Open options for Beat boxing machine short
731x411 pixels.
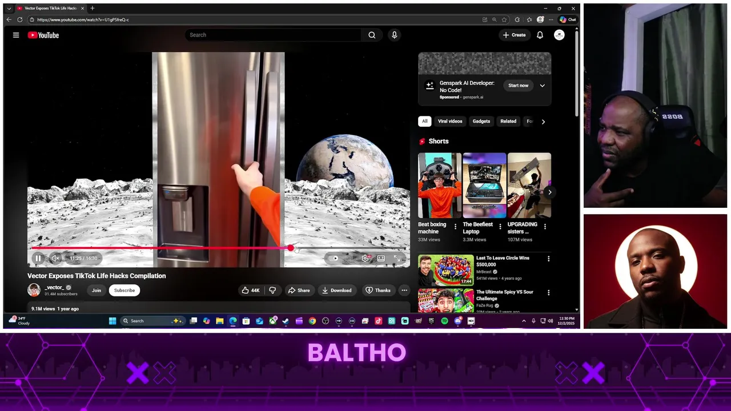455,227
